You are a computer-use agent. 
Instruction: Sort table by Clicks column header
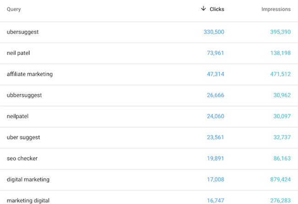[x=217, y=9]
